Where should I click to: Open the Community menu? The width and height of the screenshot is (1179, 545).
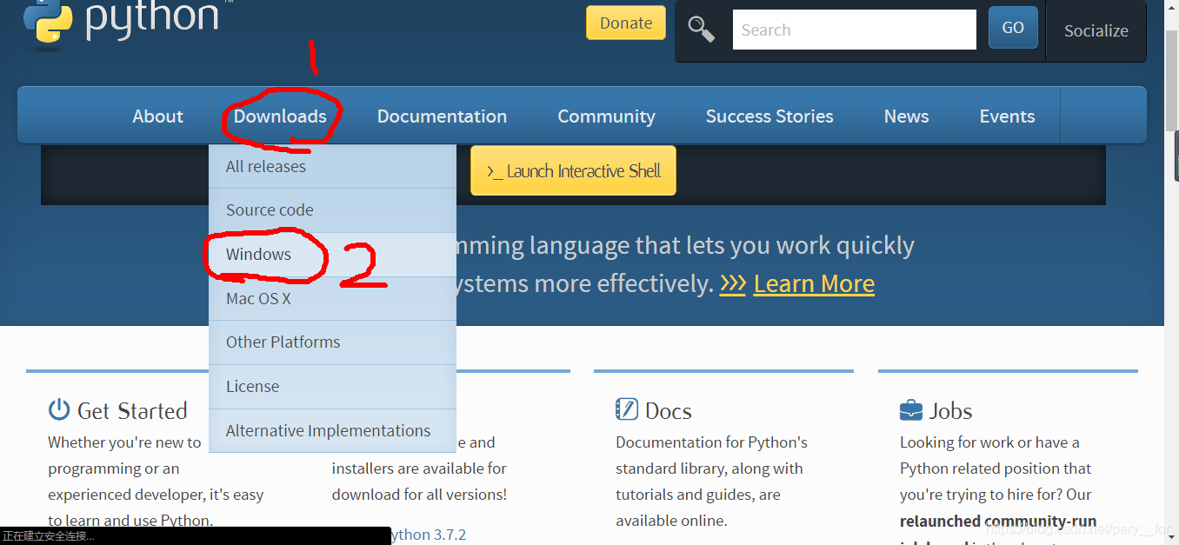[606, 116]
